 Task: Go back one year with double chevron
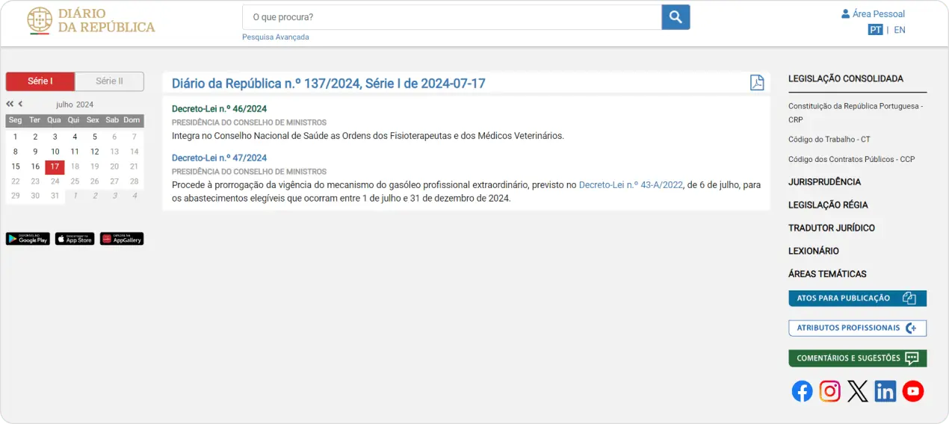(10, 105)
